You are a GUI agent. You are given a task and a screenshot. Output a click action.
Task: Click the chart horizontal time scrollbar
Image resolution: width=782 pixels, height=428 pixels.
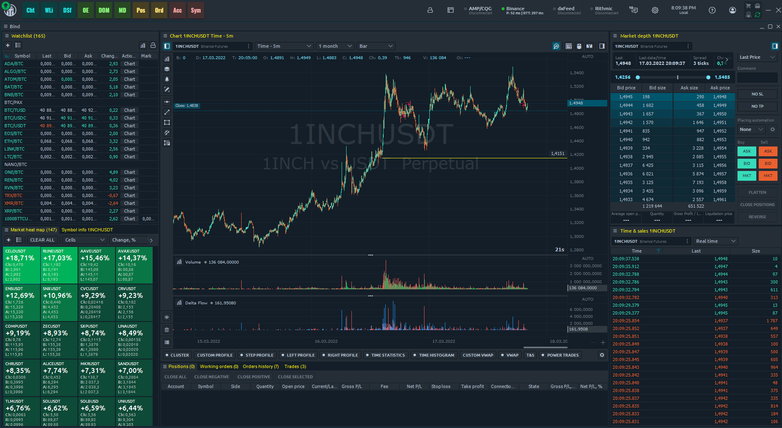[x=545, y=348]
